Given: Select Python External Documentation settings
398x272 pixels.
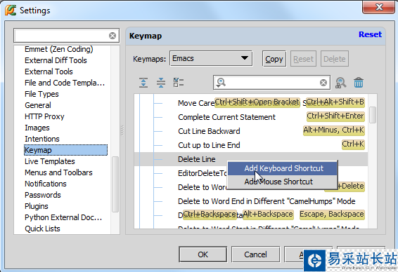Looking at the screenshot, I should 63,217.
